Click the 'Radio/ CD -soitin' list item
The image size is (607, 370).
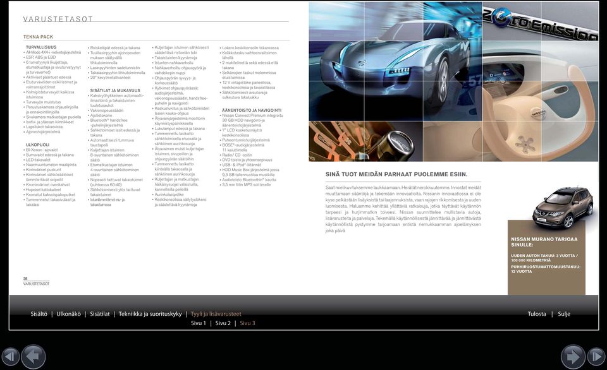click(237, 155)
